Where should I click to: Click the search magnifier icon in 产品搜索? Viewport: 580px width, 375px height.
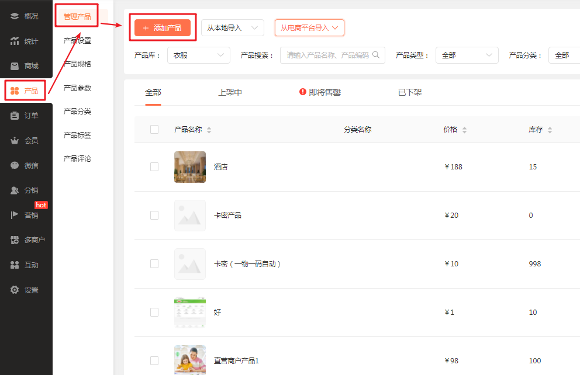click(x=376, y=55)
